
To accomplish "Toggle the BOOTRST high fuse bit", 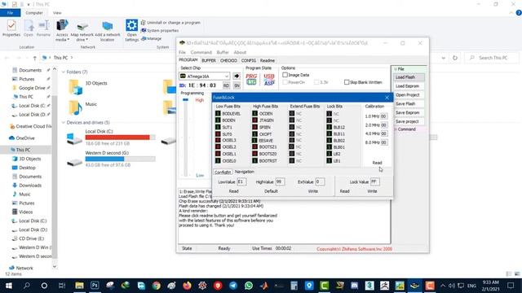I will tap(255, 161).
